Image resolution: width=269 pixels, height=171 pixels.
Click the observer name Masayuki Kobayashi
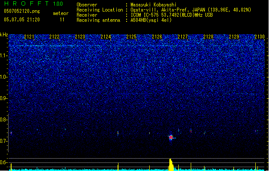154,5
